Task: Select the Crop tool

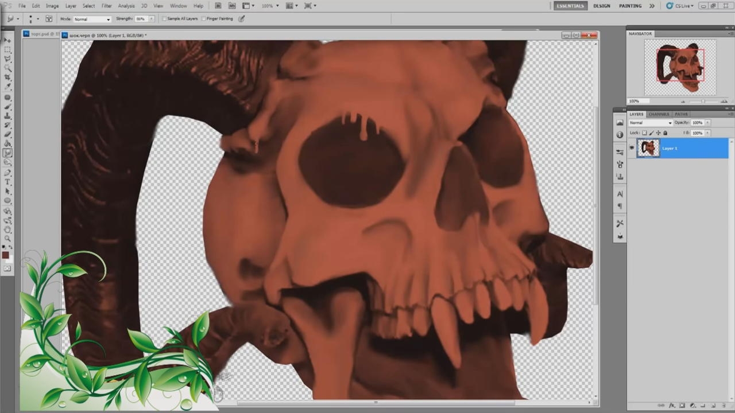Action: click(x=7, y=77)
